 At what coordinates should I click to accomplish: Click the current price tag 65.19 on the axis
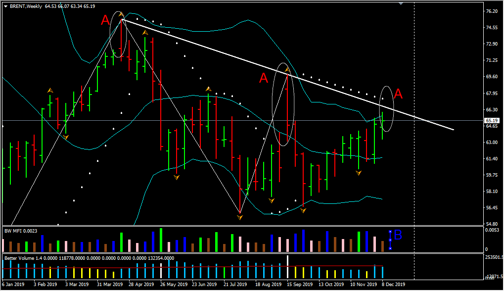tap(492, 121)
